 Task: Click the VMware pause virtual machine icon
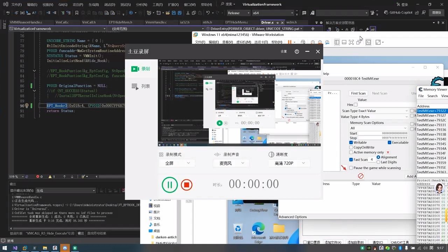[289, 42]
